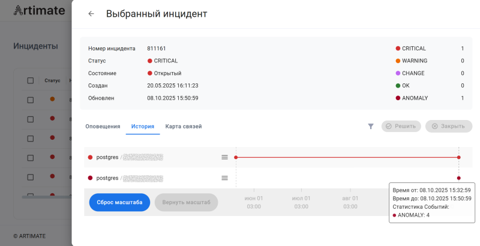Viewport: 480px width, 246px height.
Task: Click the back arrow next to Выбранный инцидент
Action: coord(91,14)
